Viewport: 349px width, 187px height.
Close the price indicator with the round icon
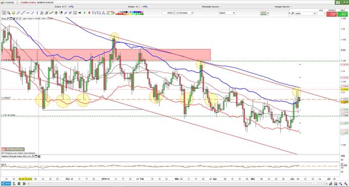pyautogui.click(x=14, y=18)
